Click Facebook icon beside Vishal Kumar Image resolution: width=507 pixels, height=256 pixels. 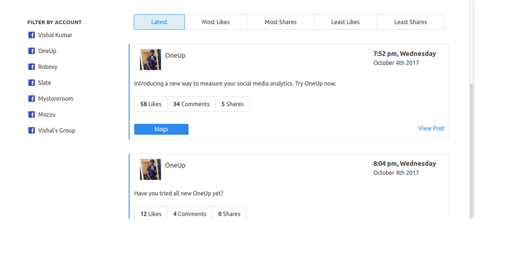point(31,35)
